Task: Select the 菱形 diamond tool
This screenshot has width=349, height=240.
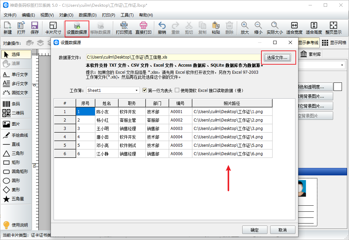Action: [16, 190]
